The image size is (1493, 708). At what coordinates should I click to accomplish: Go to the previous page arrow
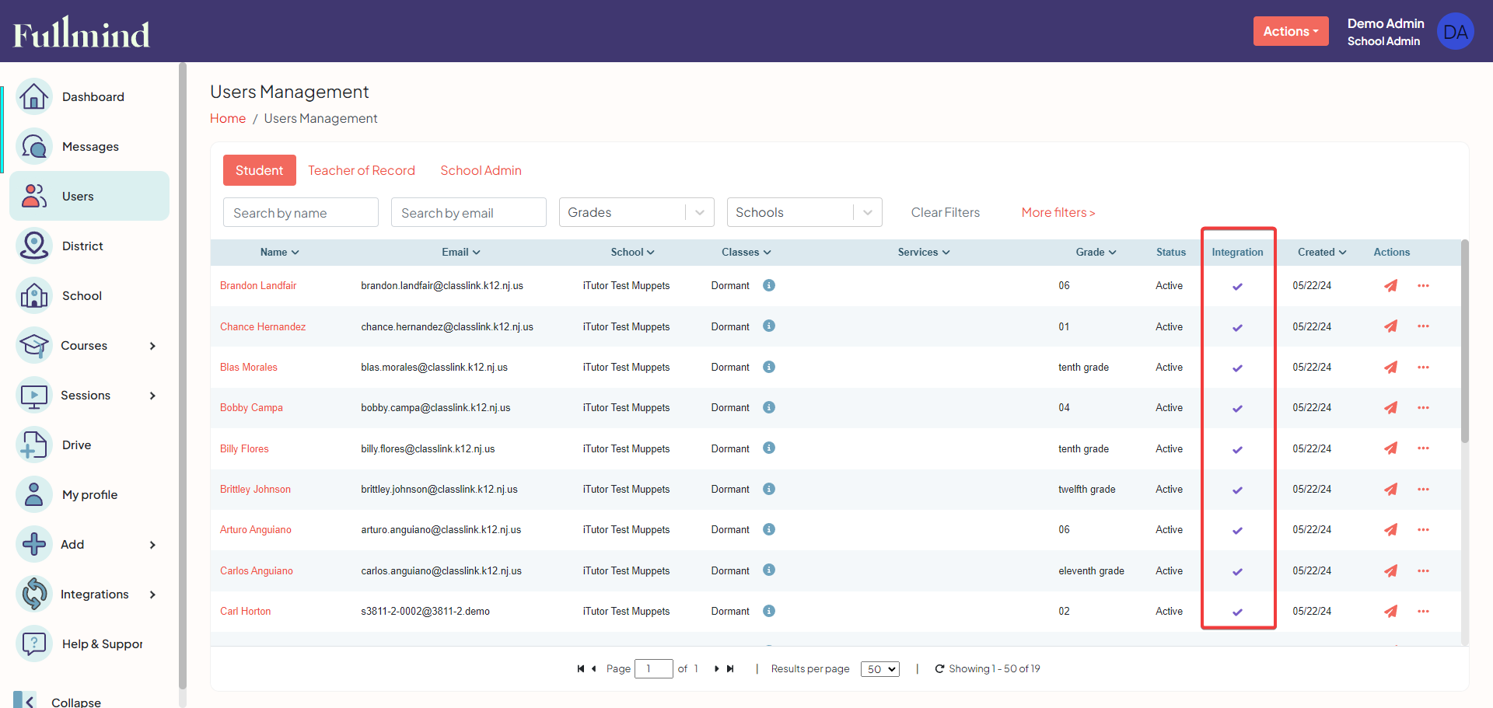click(594, 668)
